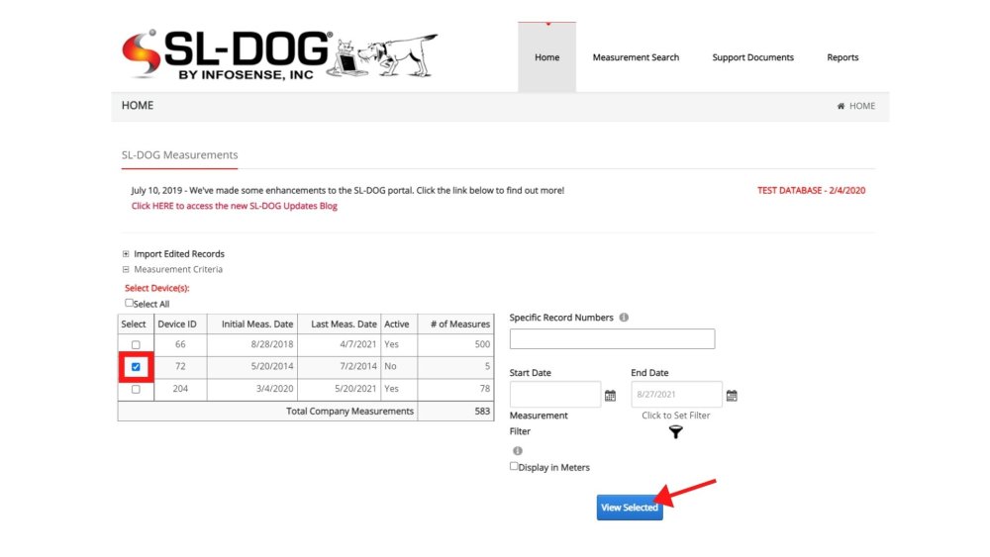Click Total Company Measurements label

[349, 412]
